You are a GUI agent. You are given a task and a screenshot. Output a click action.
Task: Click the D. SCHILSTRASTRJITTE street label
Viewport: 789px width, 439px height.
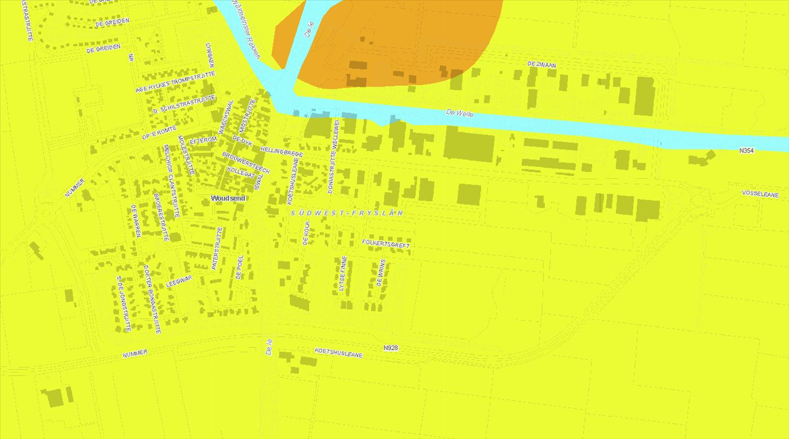[x=184, y=104]
